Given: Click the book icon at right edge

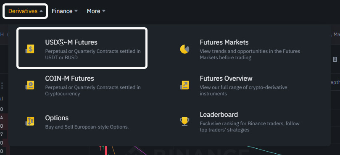Looking at the screenshot, I should coord(335,59).
